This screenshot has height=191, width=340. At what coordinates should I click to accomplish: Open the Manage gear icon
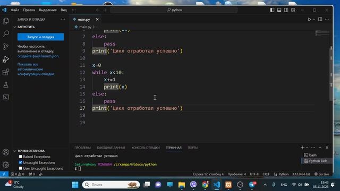pos(6,165)
